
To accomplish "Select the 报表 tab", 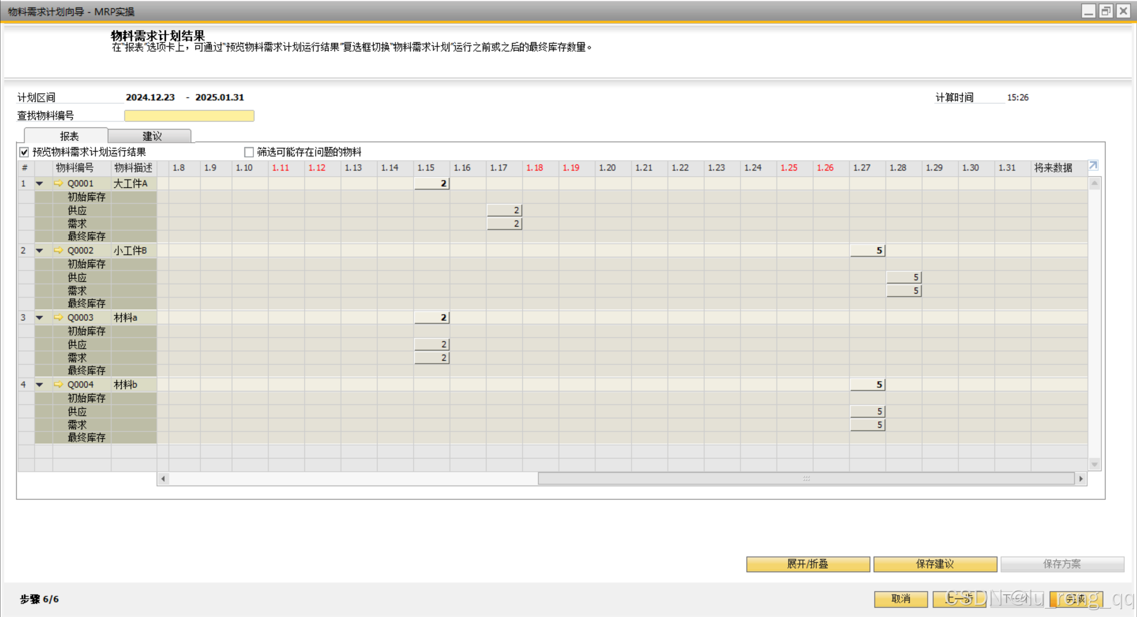I will (68, 136).
